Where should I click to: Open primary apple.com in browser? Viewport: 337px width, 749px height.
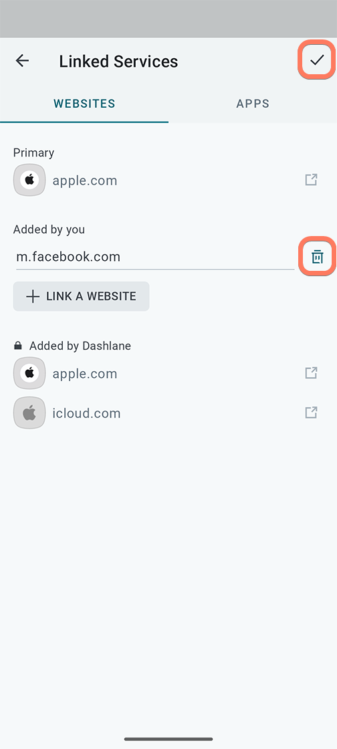(x=311, y=180)
